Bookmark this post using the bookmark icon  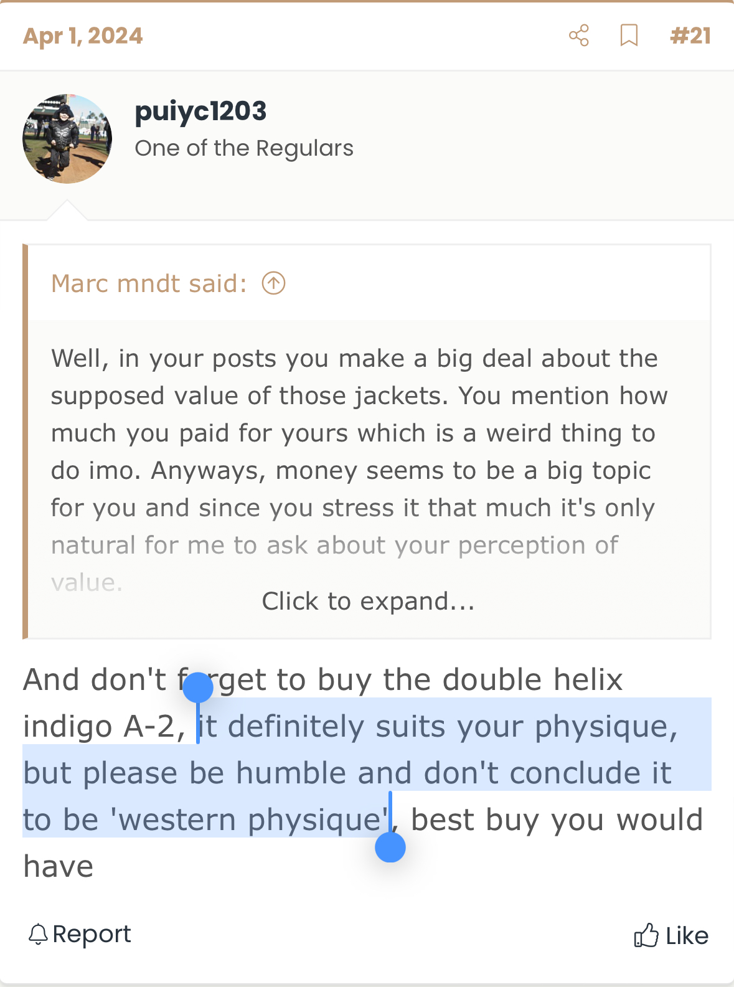[629, 35]
